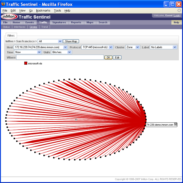This screenshot has height=183, width=183.
Task: Select the File tab in Traffic Sentinel
Action: point(5,22)
